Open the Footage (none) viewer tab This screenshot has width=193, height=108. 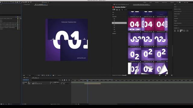[x=27, y=4]
